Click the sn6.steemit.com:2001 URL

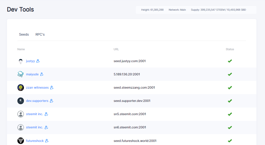pos(130,127)
